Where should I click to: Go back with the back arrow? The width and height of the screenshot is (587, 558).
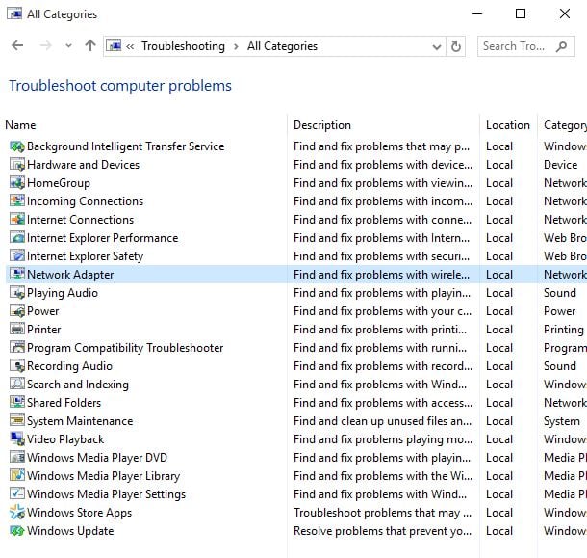17,45
